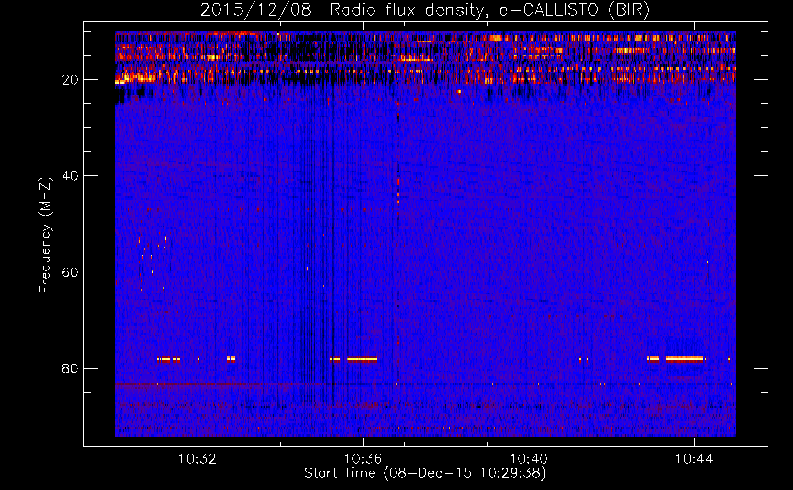Click the "Frequency (MHZ)" axis label
Viewport: 793px width, 490px height.
tap(45, 235)
